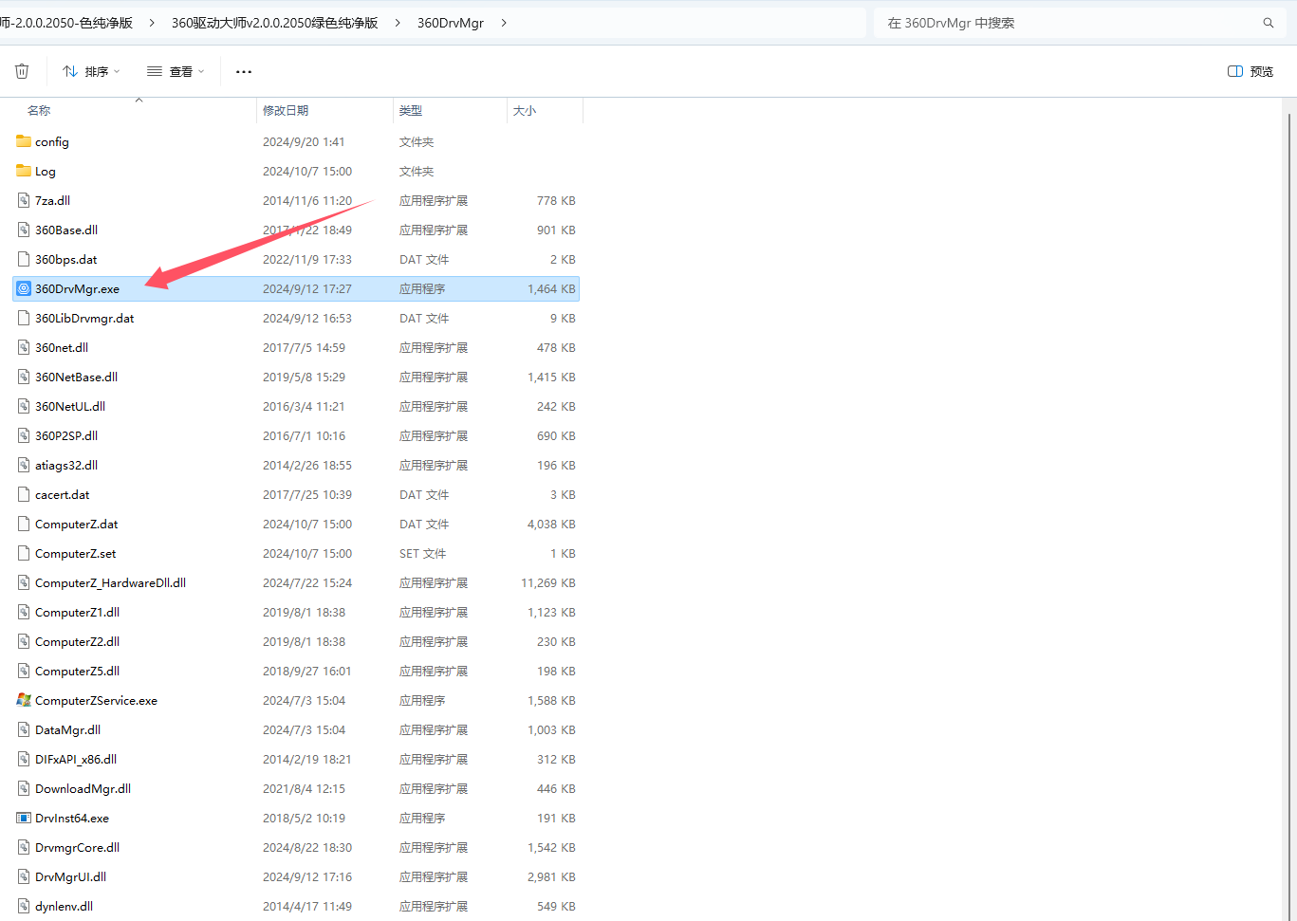This screenshot has height=921, width=1297.
Task: Select the 360LibDrvmgr.dat file icon
Action: pyautogui.click(x=24, y=318)
